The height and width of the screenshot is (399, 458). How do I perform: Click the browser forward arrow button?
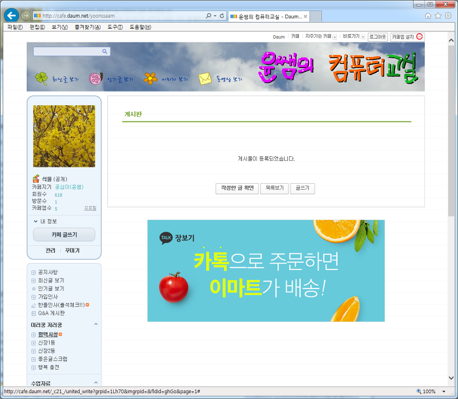coord(26,16)
